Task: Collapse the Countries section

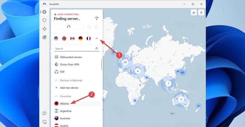Action: 56,96
